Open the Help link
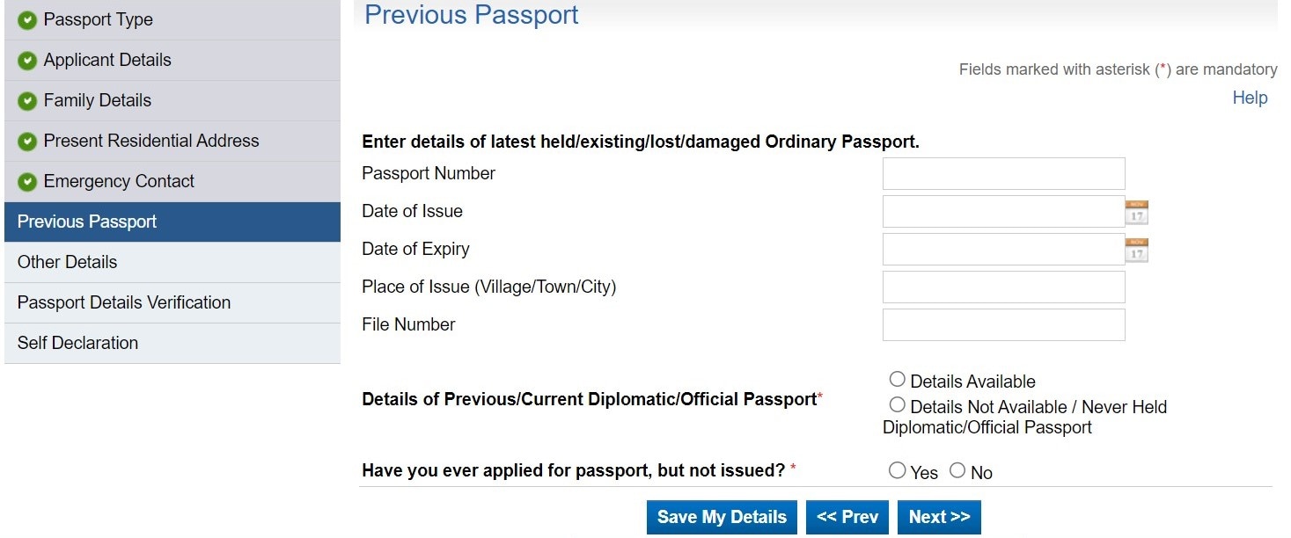The height and width of the screenshot is (538, 1291). [1250, 98]
